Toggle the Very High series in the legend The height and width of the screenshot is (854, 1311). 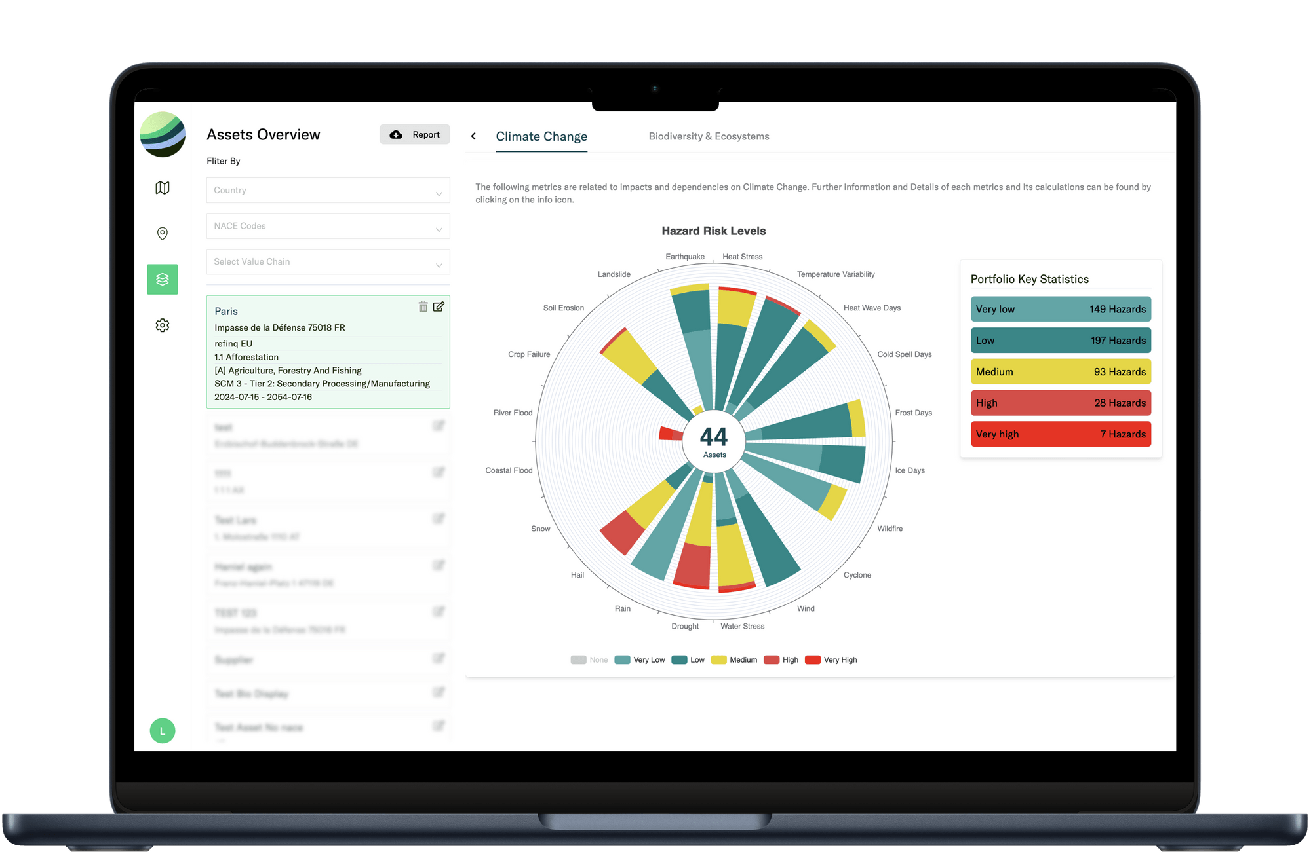click(831, 660)
